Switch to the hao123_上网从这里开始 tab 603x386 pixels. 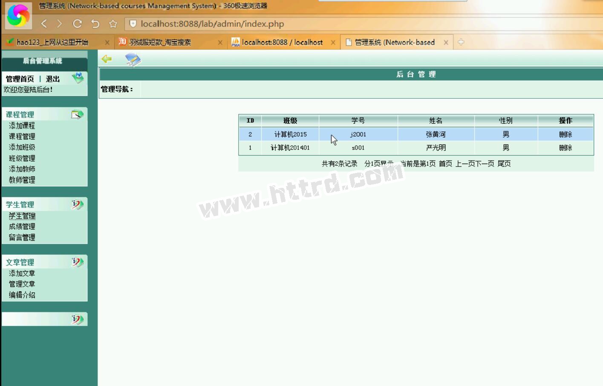pos(52,42)
